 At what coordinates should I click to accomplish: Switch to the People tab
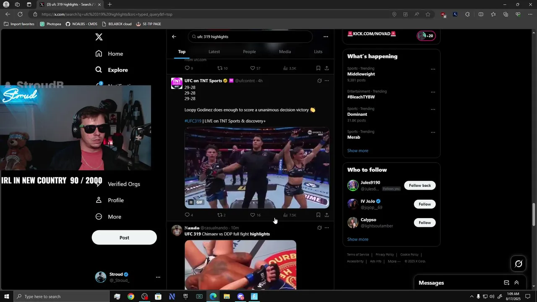point(249,52)
